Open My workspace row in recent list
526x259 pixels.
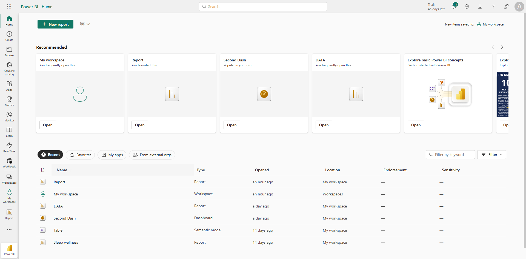pos(66,194)
